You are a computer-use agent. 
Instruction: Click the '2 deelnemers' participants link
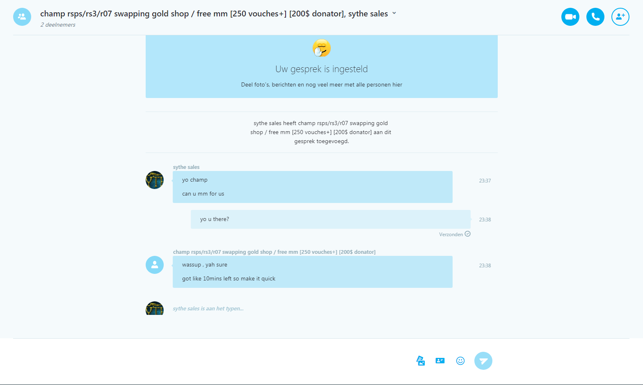coord(58,25)
